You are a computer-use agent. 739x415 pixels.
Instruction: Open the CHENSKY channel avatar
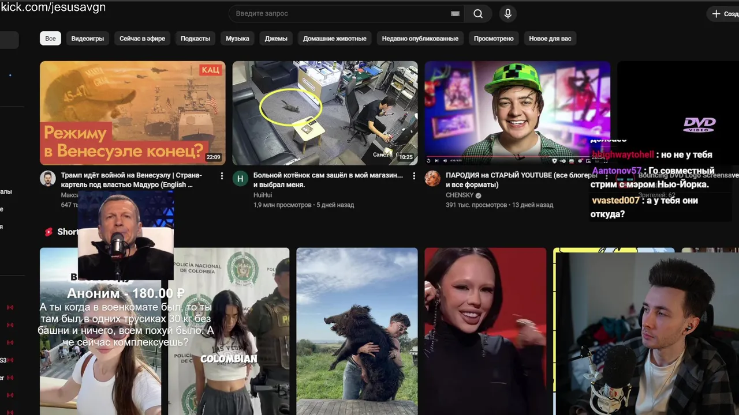coord(433,179)
